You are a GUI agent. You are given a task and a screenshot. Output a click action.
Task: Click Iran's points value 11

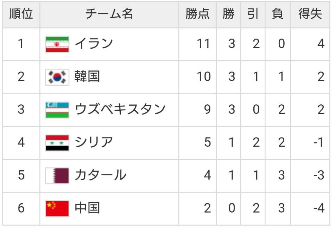point(203,44)
